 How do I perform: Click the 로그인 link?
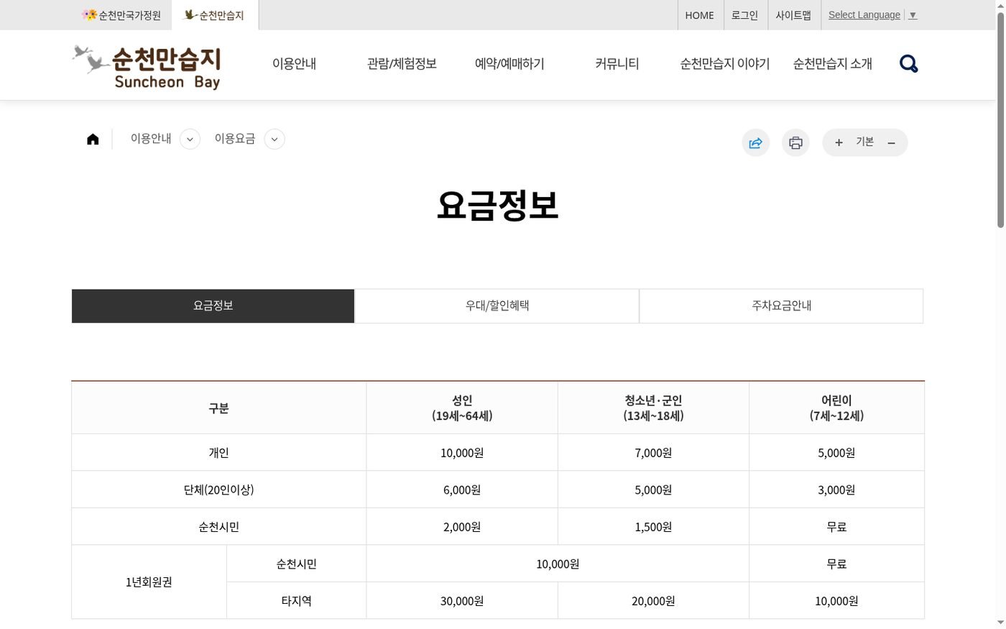(x=744, y=15)
